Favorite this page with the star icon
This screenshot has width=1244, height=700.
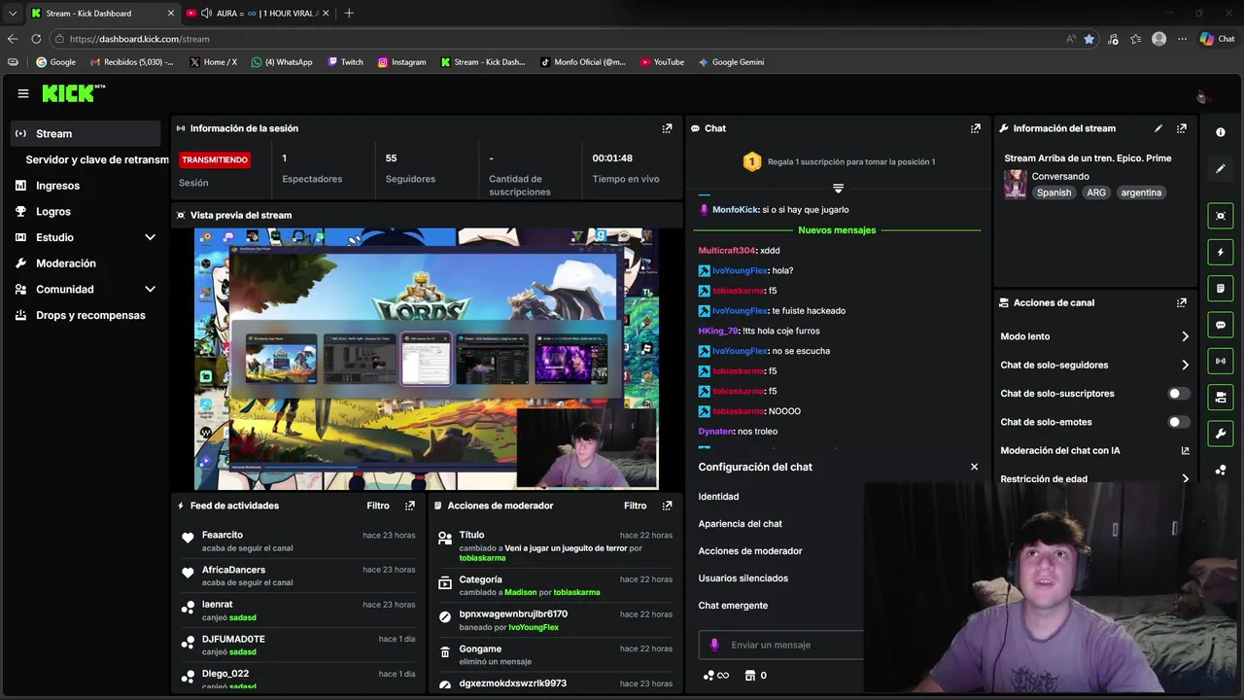point(1088,39)
